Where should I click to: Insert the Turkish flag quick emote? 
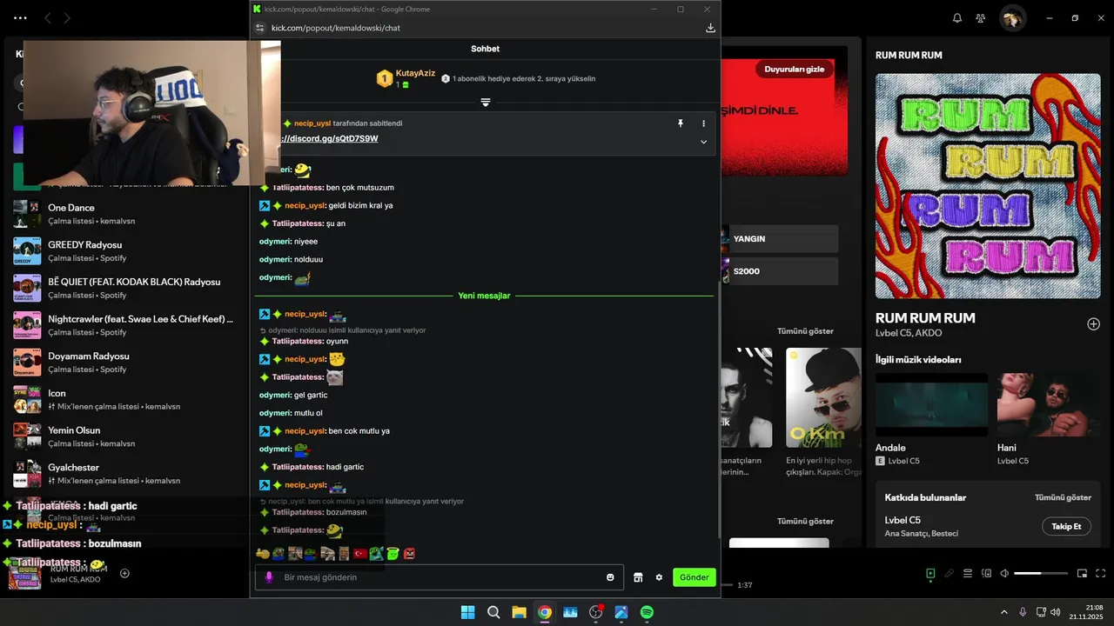(x=360, y=554)
